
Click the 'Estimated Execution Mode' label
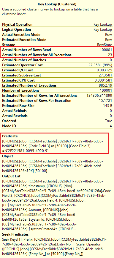24,40
